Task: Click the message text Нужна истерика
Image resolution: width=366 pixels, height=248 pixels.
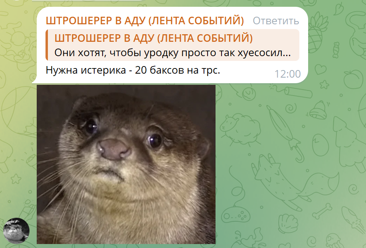Action: pos(133,70)
